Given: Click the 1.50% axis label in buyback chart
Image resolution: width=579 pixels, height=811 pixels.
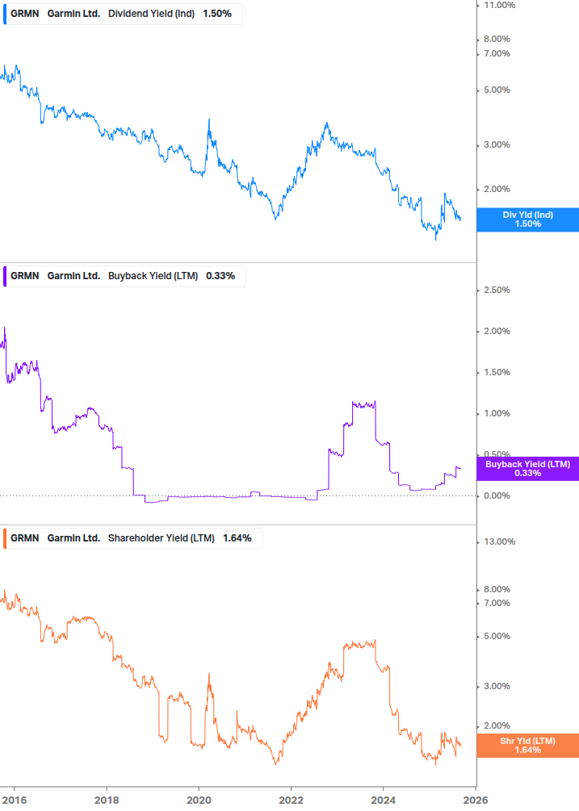Looking at the screenshot, I should click(x=497, y=372).
